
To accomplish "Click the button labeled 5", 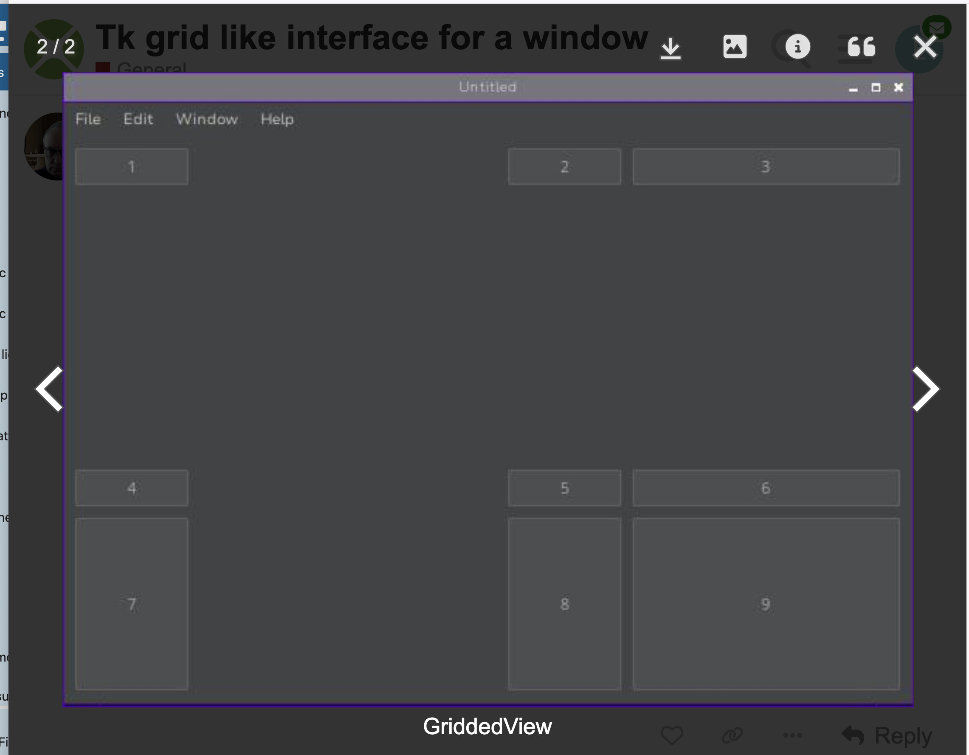I will [564, 488].
